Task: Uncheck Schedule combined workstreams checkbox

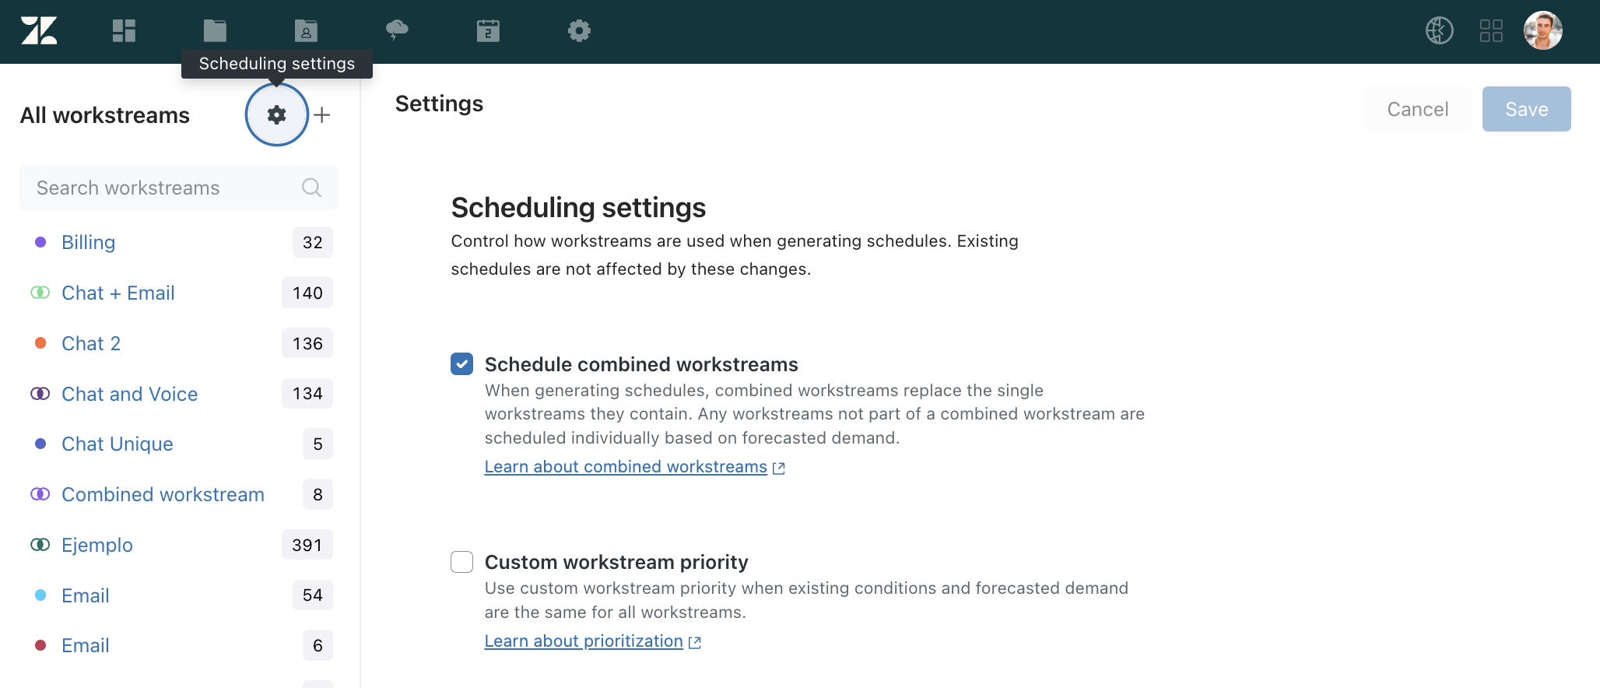Action: click(462, 364)
